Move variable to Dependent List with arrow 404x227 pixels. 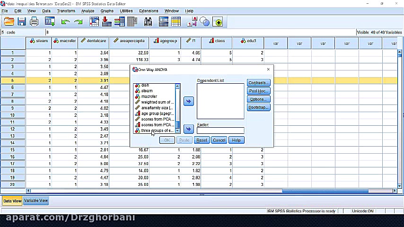[x=189, y=101]
